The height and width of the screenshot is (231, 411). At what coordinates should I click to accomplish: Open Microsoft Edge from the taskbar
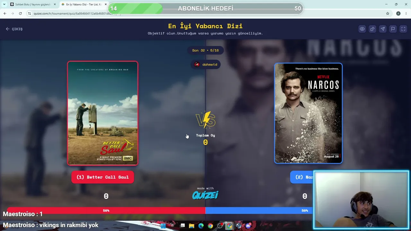tap(201, 226)
